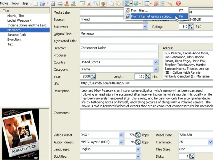213x160 pixels.
Task: Click the Delete movie red X icon
Action: pos(89,3)
